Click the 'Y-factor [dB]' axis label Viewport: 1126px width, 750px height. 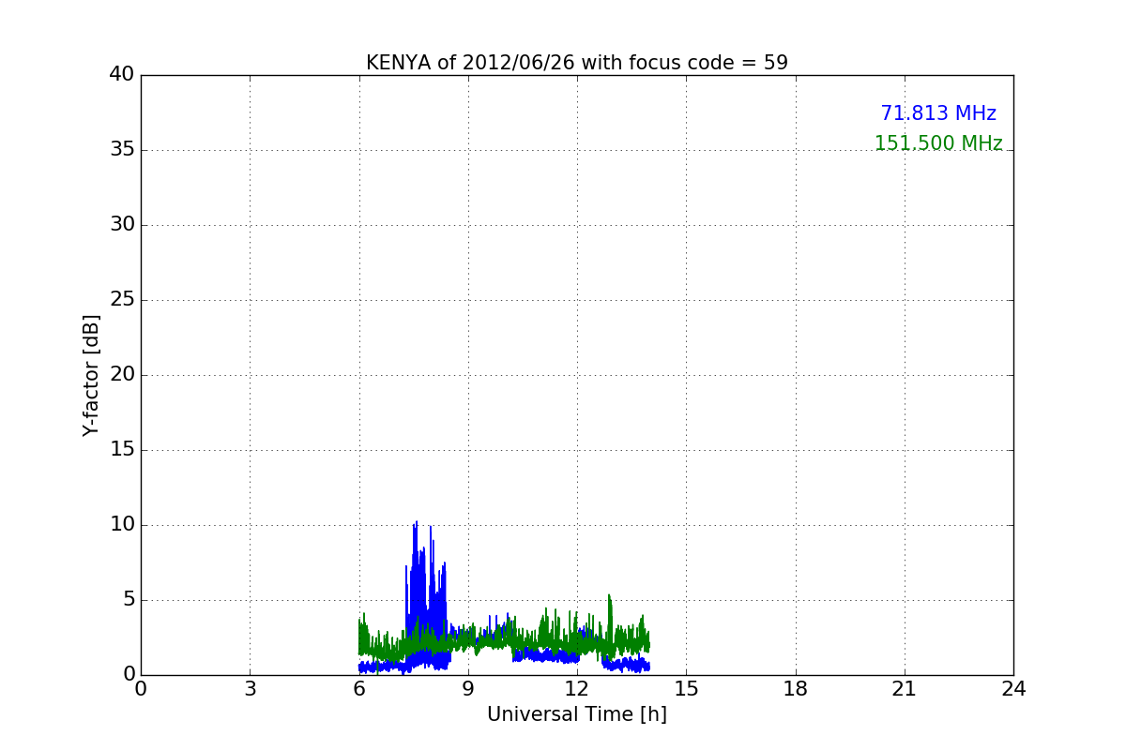pyautogui.click(x=91, y=375)
